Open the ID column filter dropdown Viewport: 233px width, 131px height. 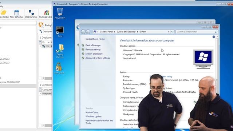[49, 42]
